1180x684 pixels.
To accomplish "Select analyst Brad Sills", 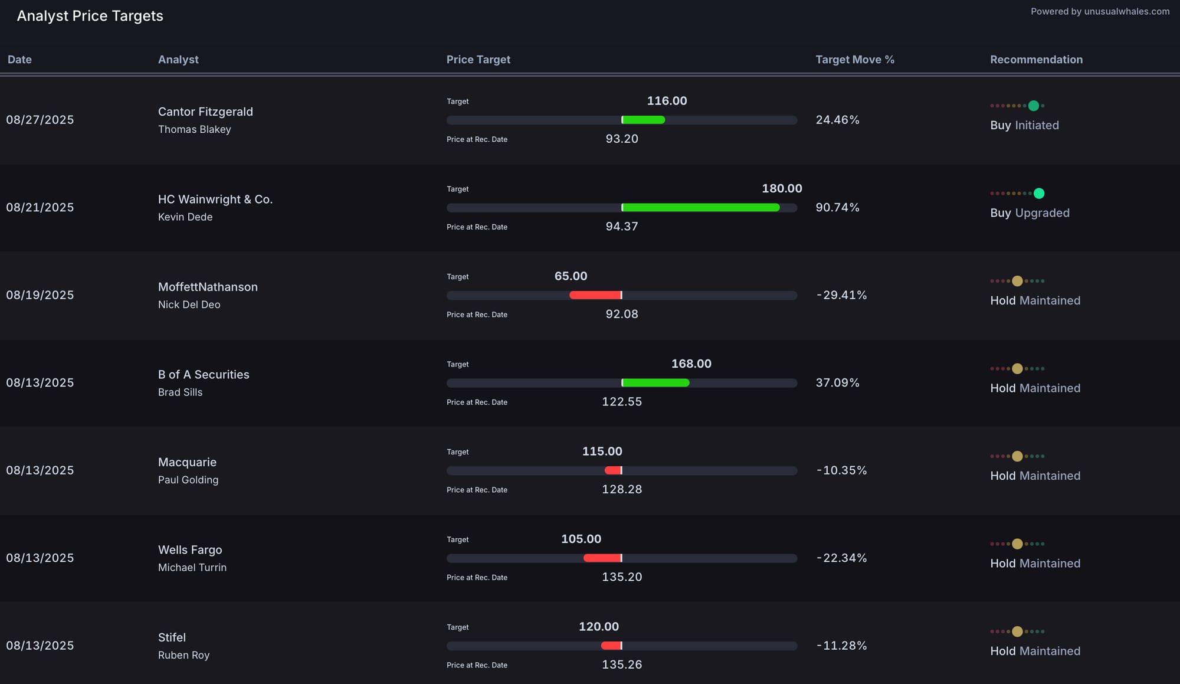I will (180, 392).
